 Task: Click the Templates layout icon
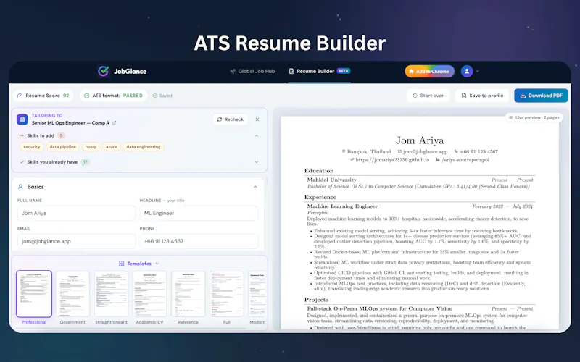coord(121,264)
